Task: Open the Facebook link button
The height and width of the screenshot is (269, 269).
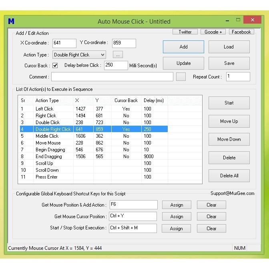Action: pos(241,32)
